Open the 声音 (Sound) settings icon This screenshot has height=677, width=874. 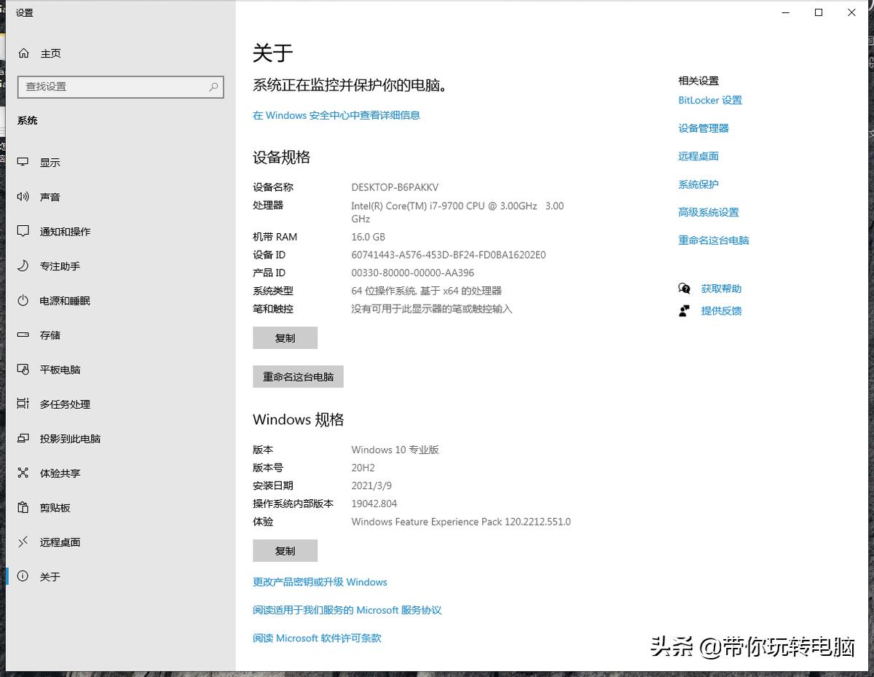(22, 197)
